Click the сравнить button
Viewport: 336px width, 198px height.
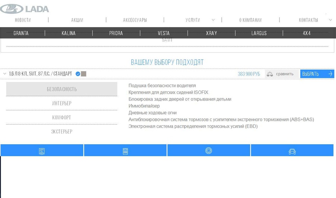click(x=282, y=74)
